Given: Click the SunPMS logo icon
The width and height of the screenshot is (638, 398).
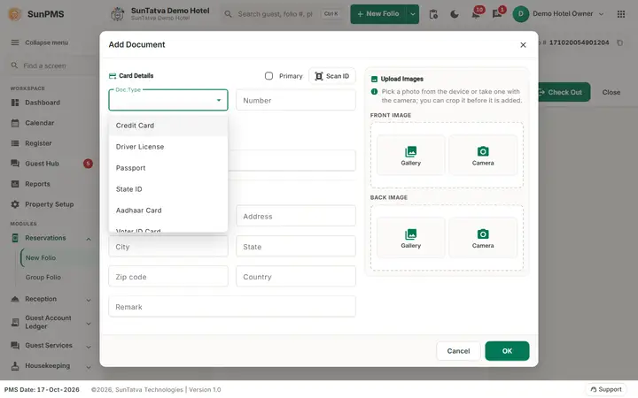Looking at the screenshot, I should click(x=15, y=14).
